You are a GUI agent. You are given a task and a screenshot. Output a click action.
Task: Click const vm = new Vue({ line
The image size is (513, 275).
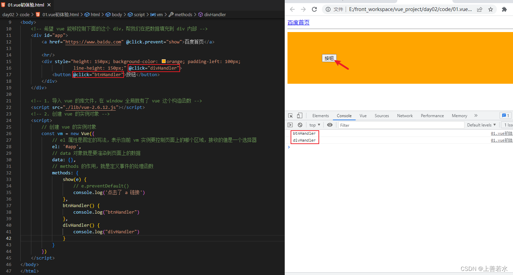[68, 133]
